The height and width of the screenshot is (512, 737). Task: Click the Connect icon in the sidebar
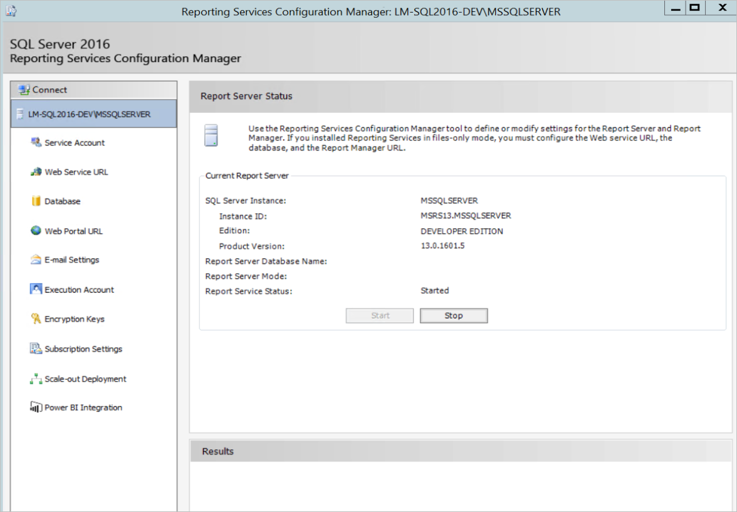click(24, 90)
